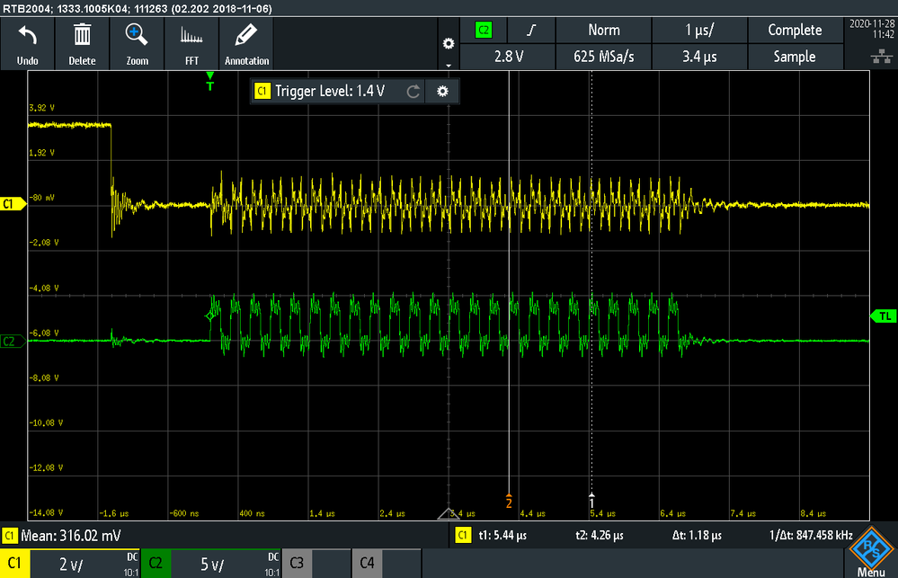
Task: Enable channel C3
Action: tap(316, 564)
